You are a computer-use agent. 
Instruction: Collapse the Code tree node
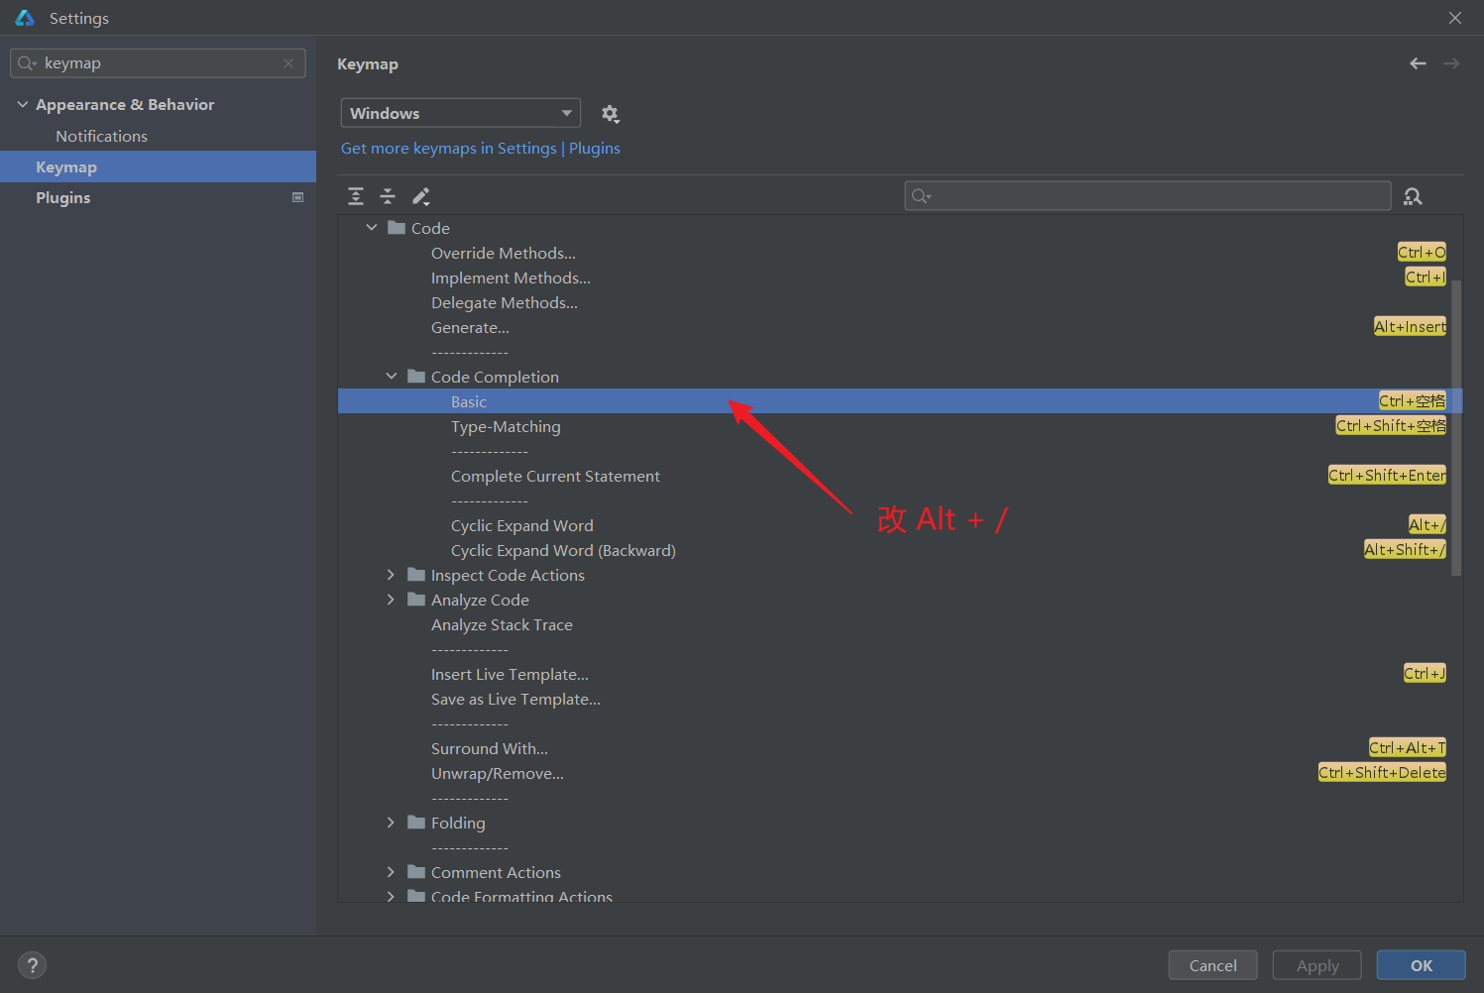tap(372, 228)
